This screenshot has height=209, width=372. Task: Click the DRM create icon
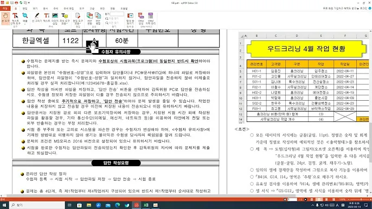141,18
